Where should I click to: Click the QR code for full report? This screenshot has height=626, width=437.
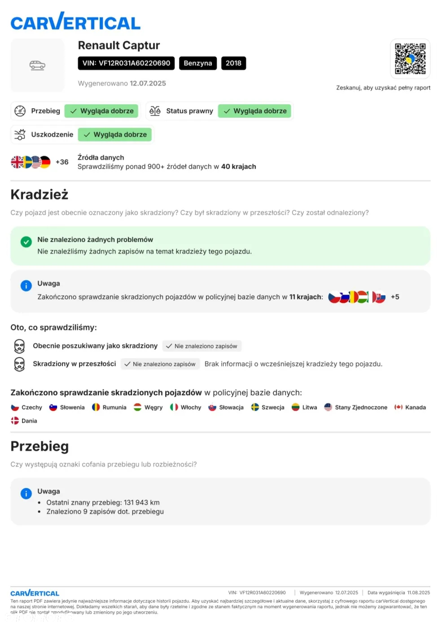(x=410, y=59)
